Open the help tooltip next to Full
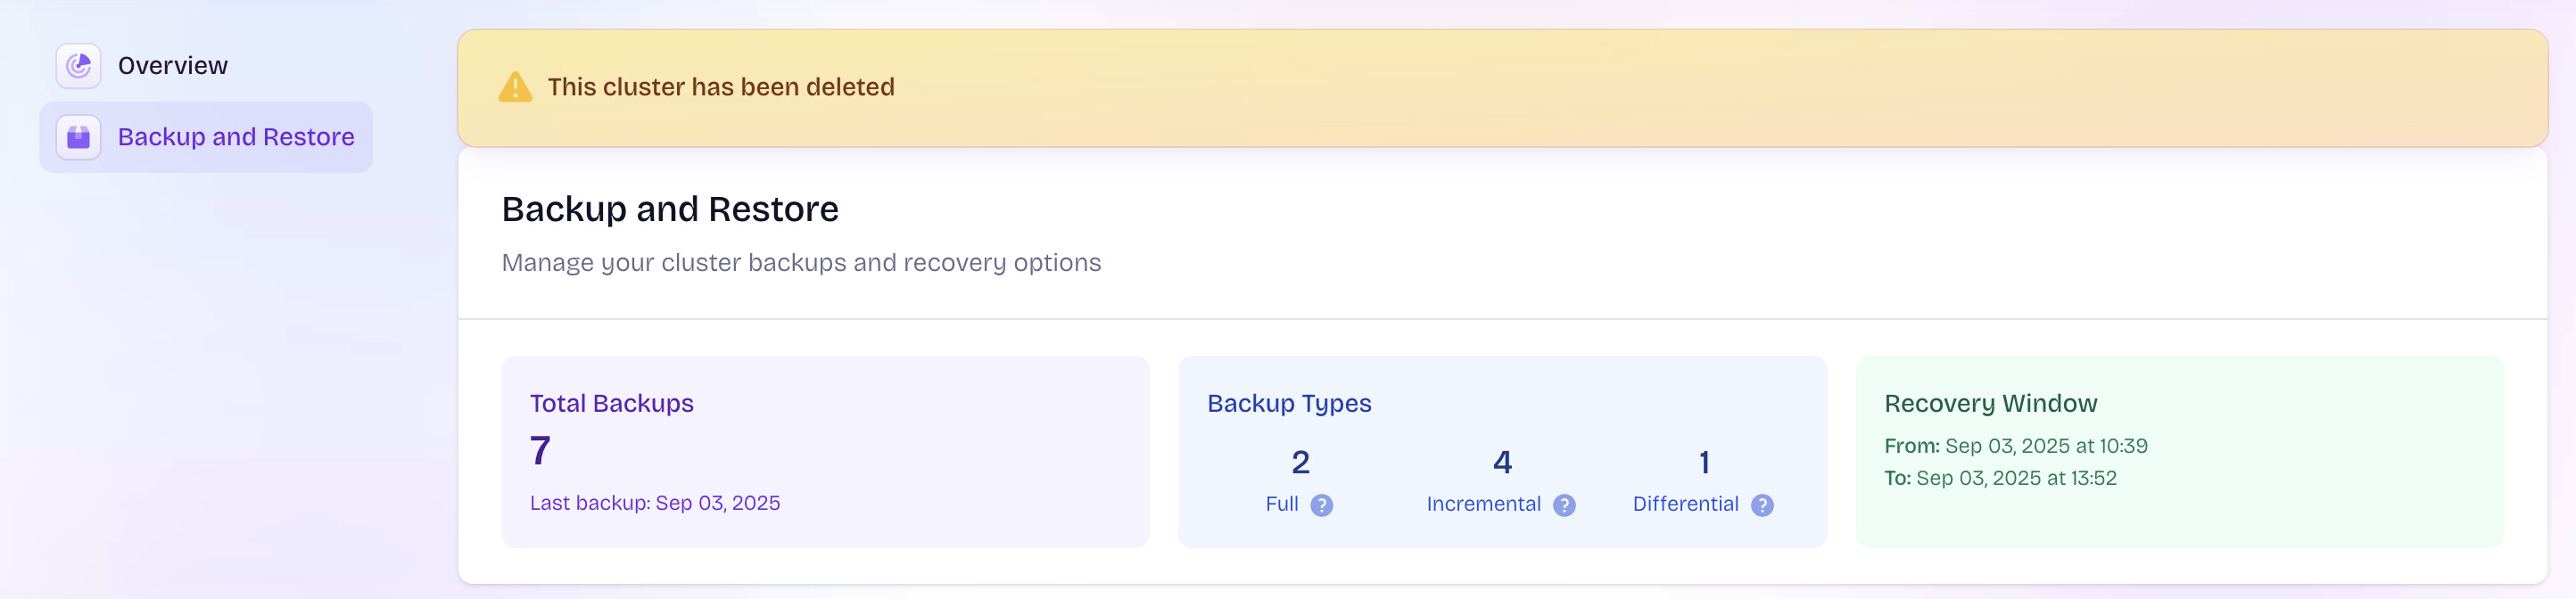This screenshot has width=2576, height=599. [x=1321, y=505]
